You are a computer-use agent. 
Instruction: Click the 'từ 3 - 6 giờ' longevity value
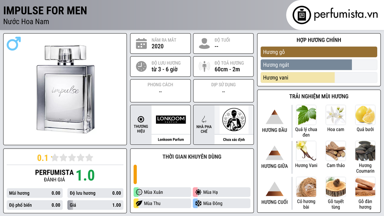[165, 69]
